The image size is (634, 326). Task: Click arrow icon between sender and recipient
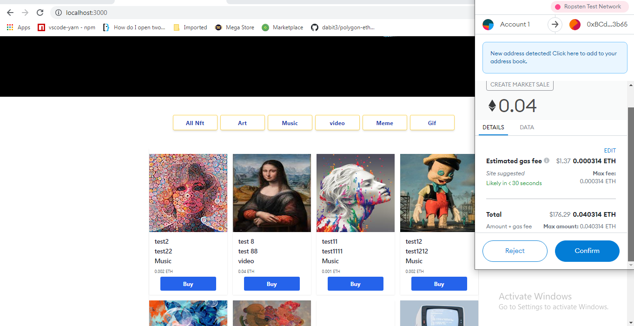click(555, 25)
